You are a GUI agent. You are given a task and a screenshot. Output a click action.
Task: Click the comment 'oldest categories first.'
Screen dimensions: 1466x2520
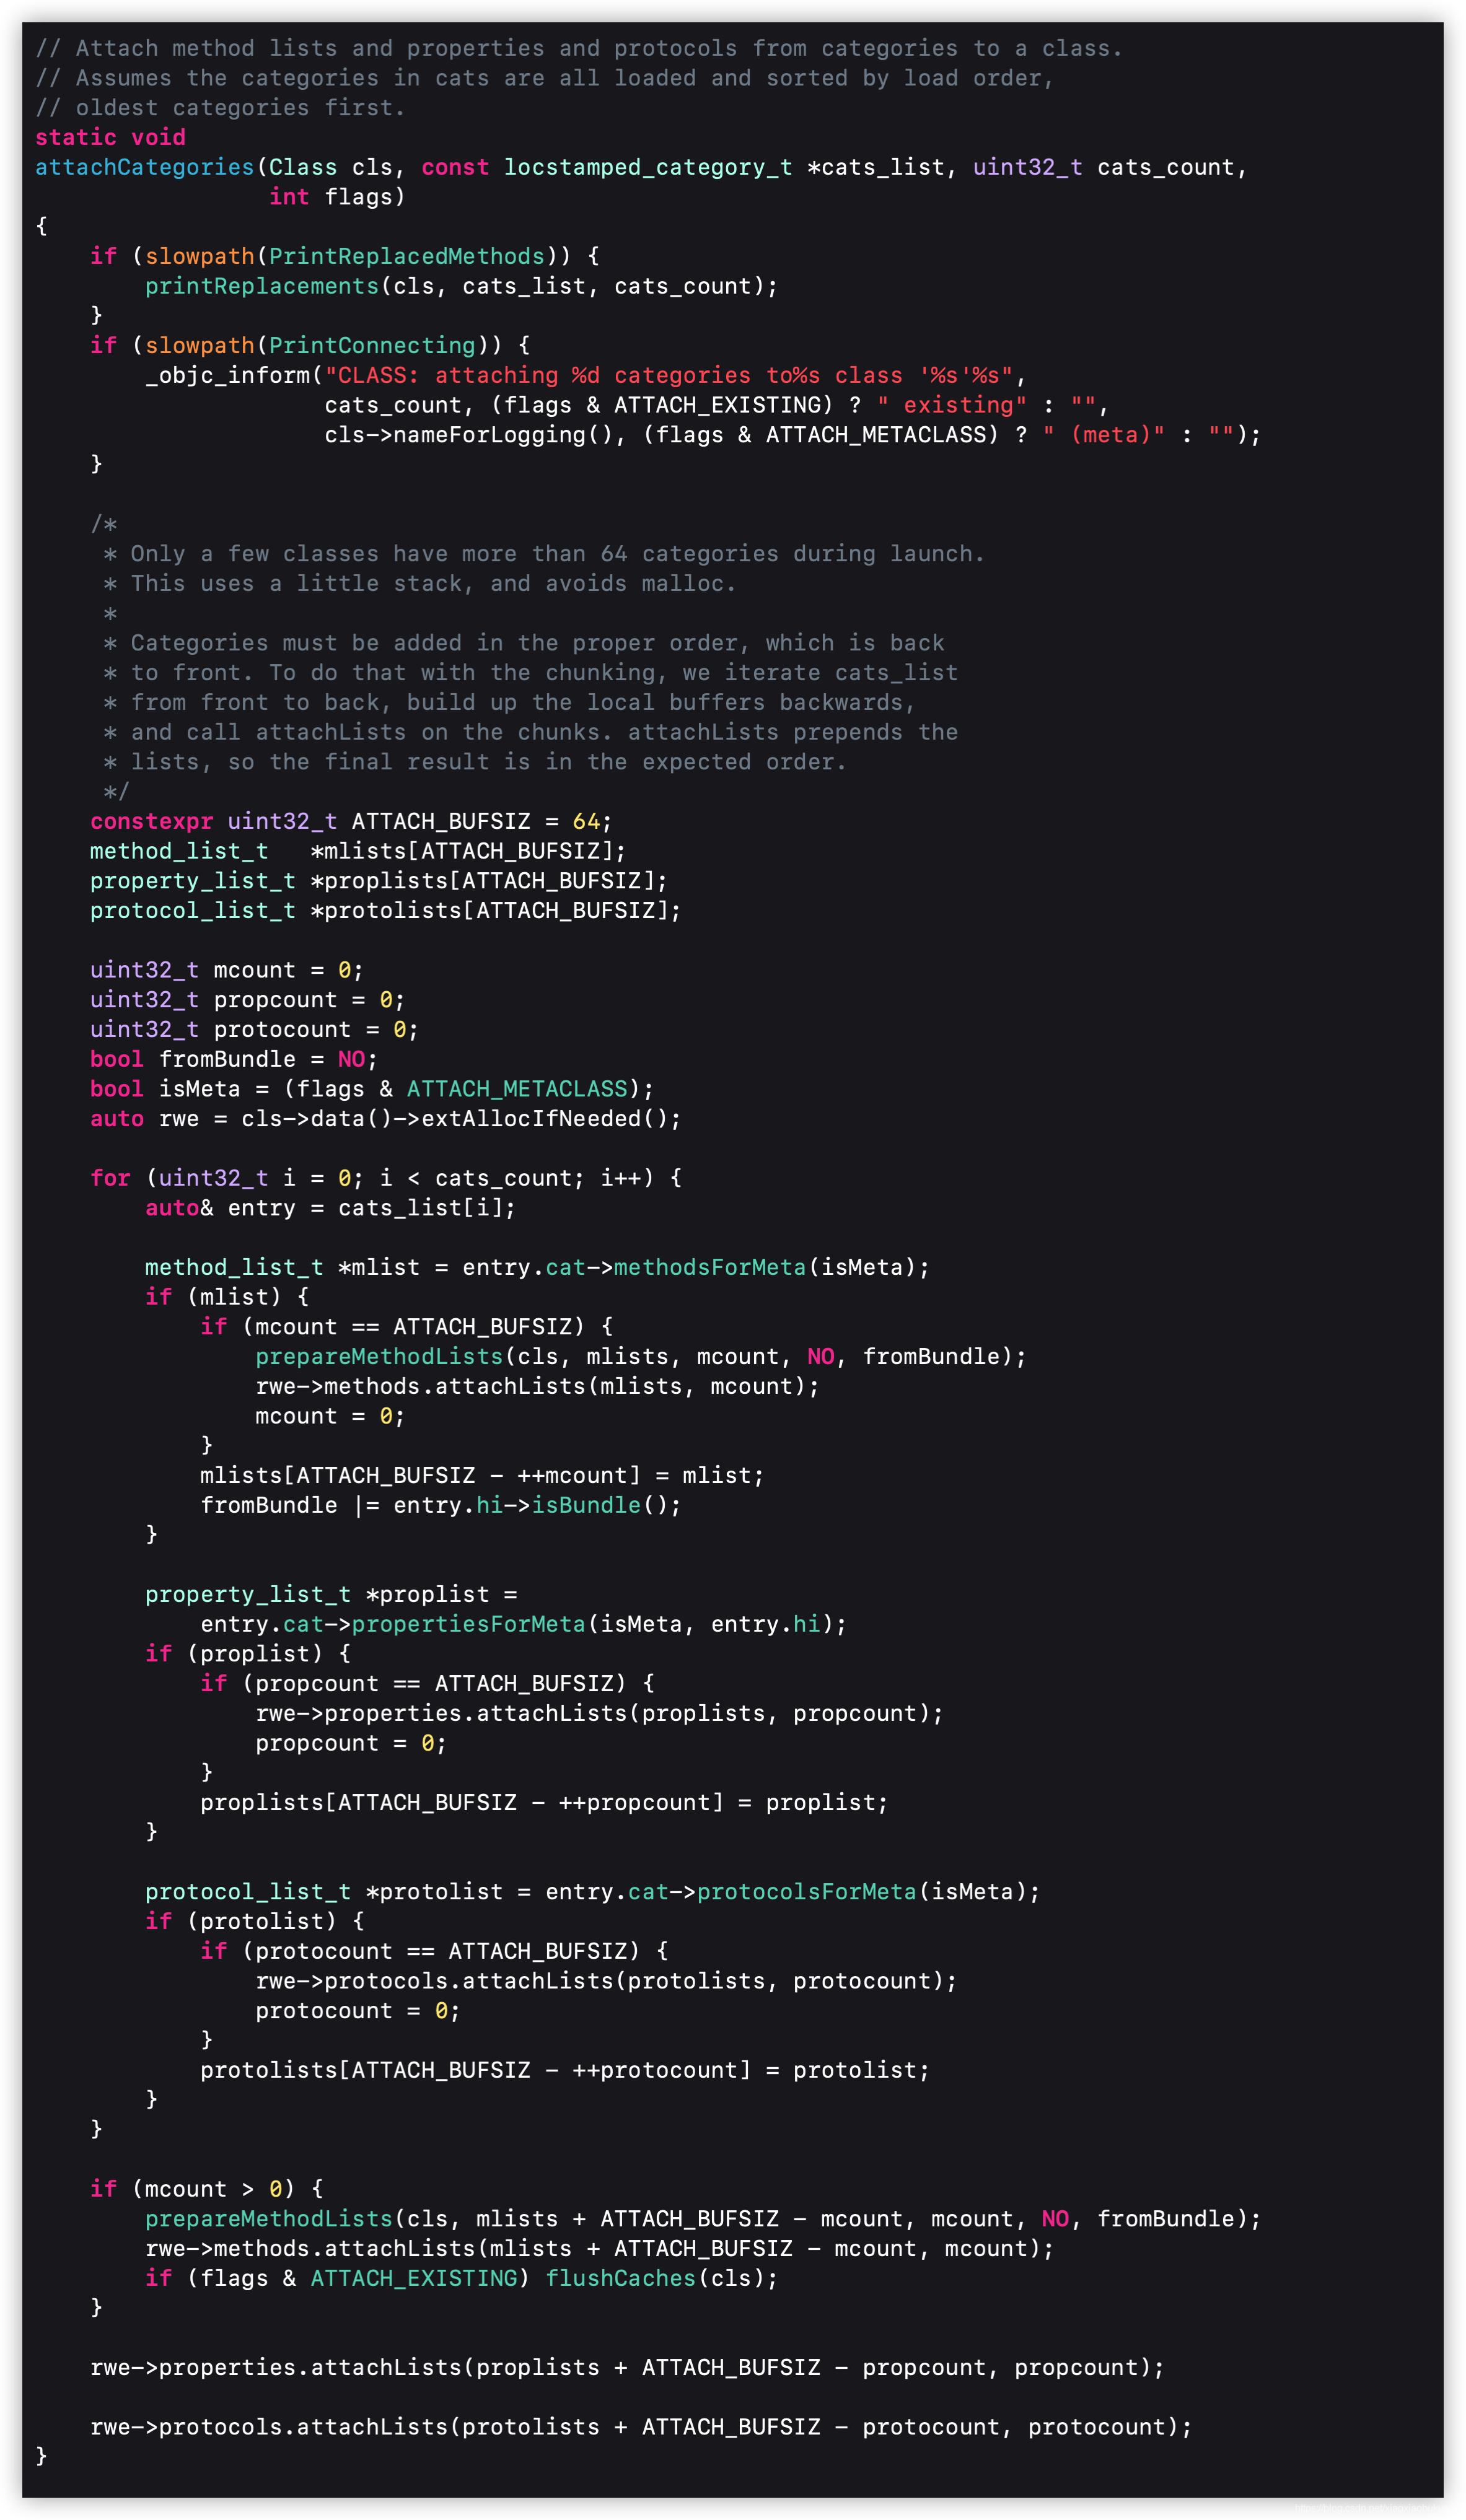(220, 108)
